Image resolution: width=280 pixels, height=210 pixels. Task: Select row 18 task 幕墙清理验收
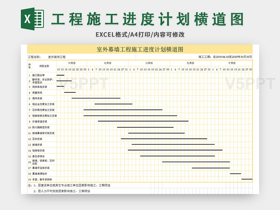[x=40, y=174]
